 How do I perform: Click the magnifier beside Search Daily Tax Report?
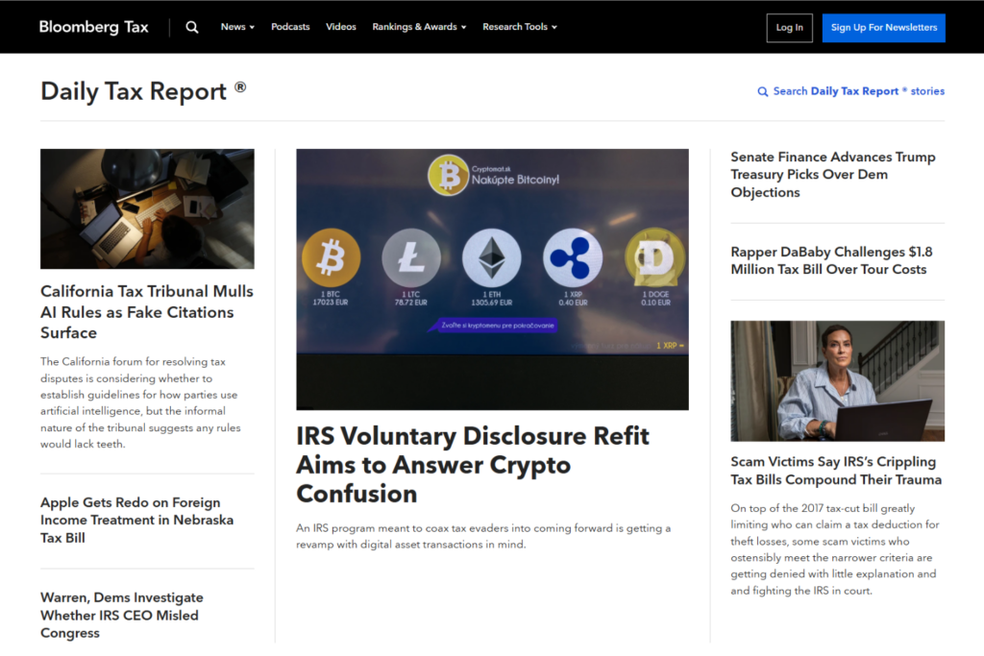762,91
